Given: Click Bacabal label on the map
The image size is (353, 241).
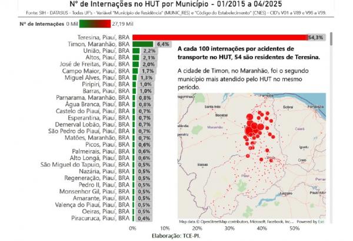Looking at the screenshot, I should coord(222,116).
